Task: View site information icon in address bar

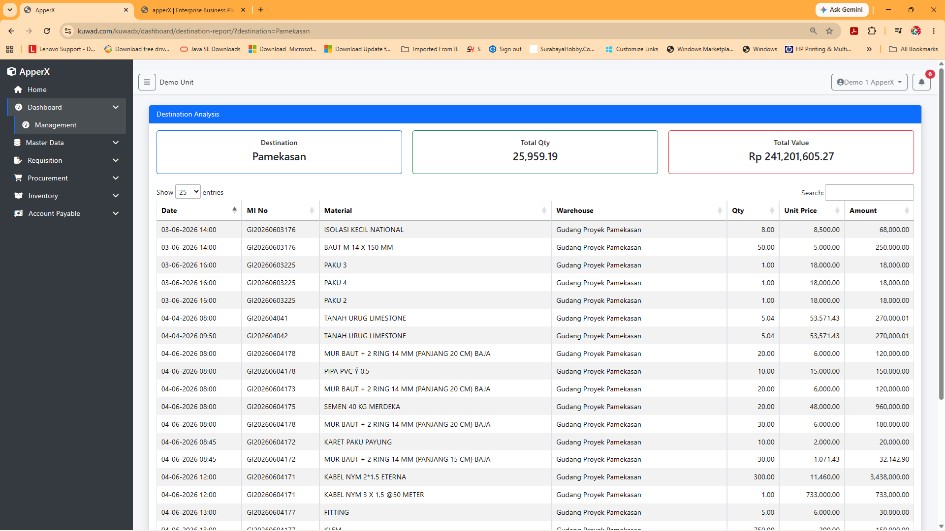Action: click(x=68, y=31)
